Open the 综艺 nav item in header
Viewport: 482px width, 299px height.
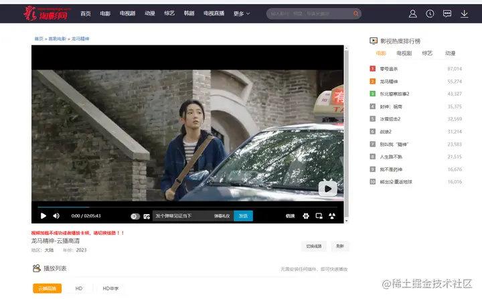coord(169,13)
